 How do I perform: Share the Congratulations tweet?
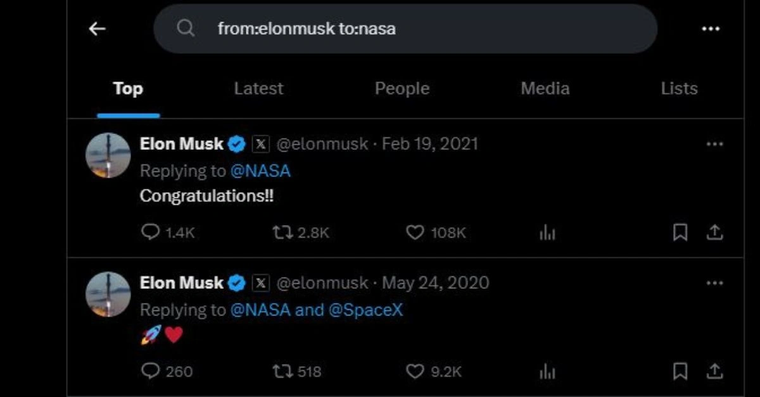714,233
